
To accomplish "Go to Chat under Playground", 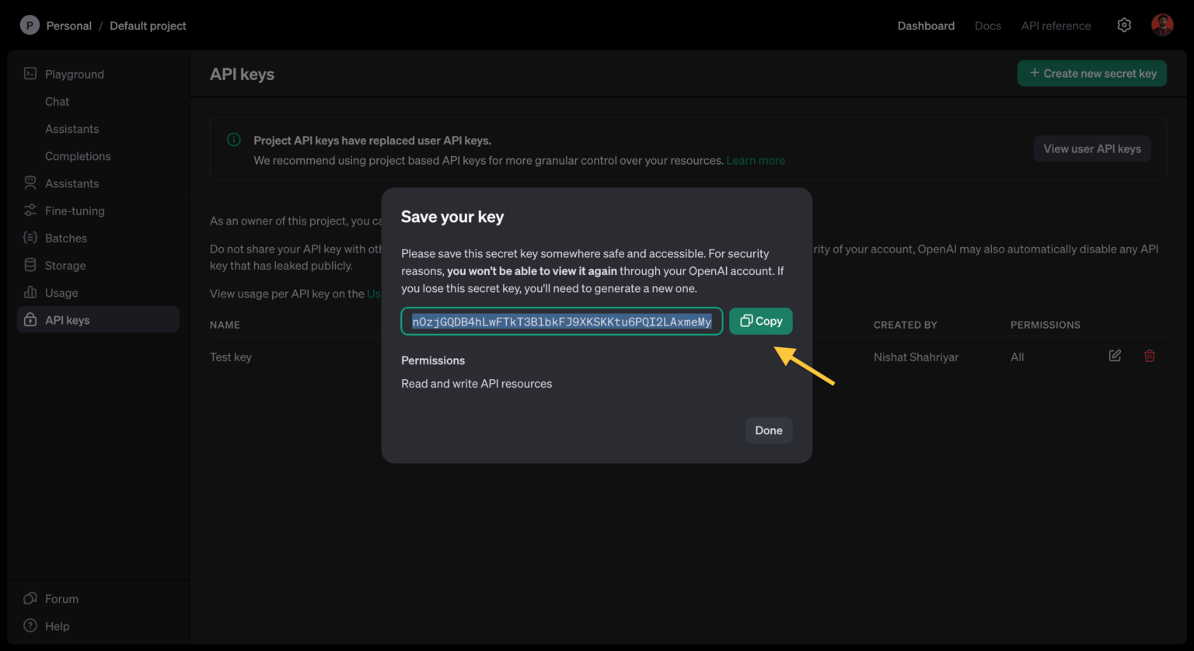I will tap(57, 102).
